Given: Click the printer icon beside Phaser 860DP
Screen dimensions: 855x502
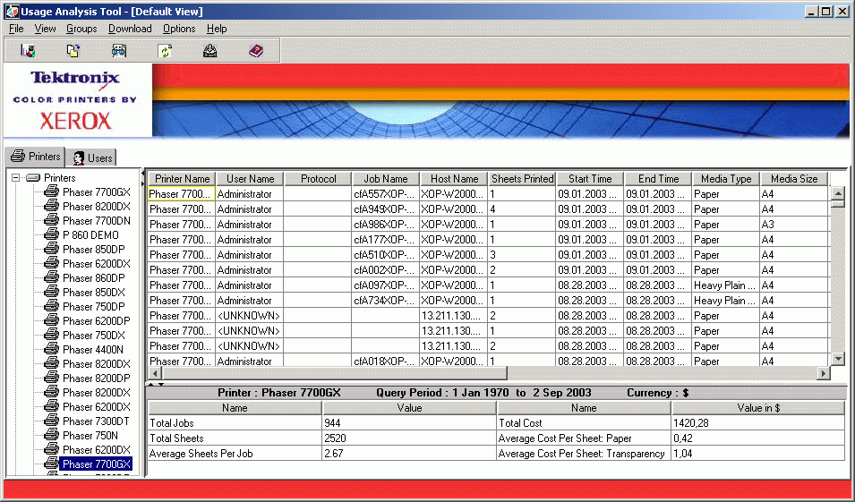Looking at the screenshot, I should click(x=52, y=278).
